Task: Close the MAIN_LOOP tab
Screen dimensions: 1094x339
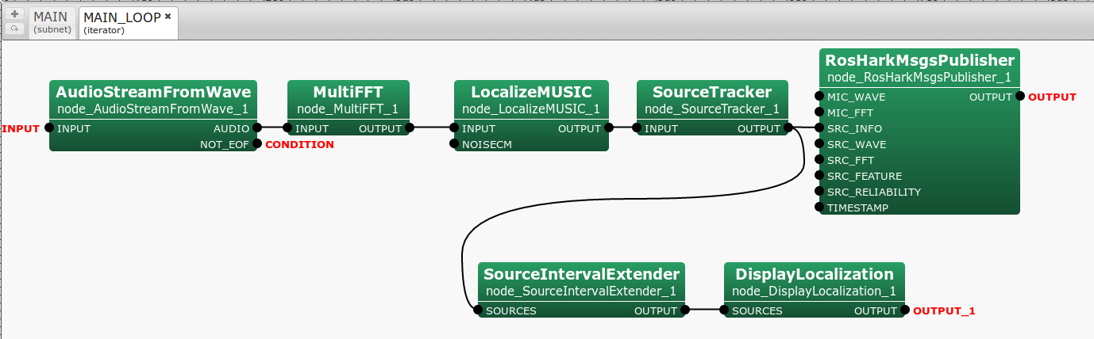Action: [168, 17]
